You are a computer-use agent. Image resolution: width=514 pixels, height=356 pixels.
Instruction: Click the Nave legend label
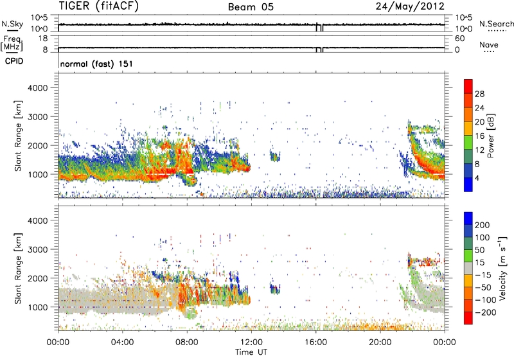488,44
